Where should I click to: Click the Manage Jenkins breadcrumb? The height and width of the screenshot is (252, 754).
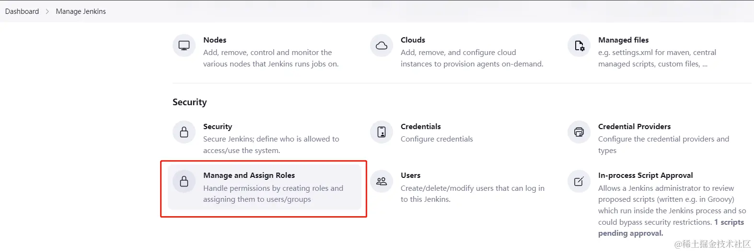tap(81, 11)
